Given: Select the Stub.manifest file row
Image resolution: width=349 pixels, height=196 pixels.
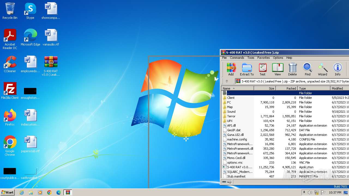Looking at the screenshot, I should point(285,176).
